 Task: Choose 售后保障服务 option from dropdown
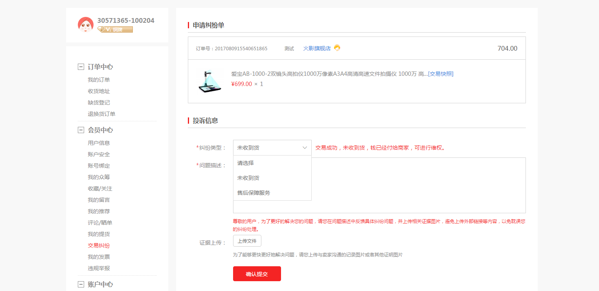pyautogui.click(x=272, y=193)
